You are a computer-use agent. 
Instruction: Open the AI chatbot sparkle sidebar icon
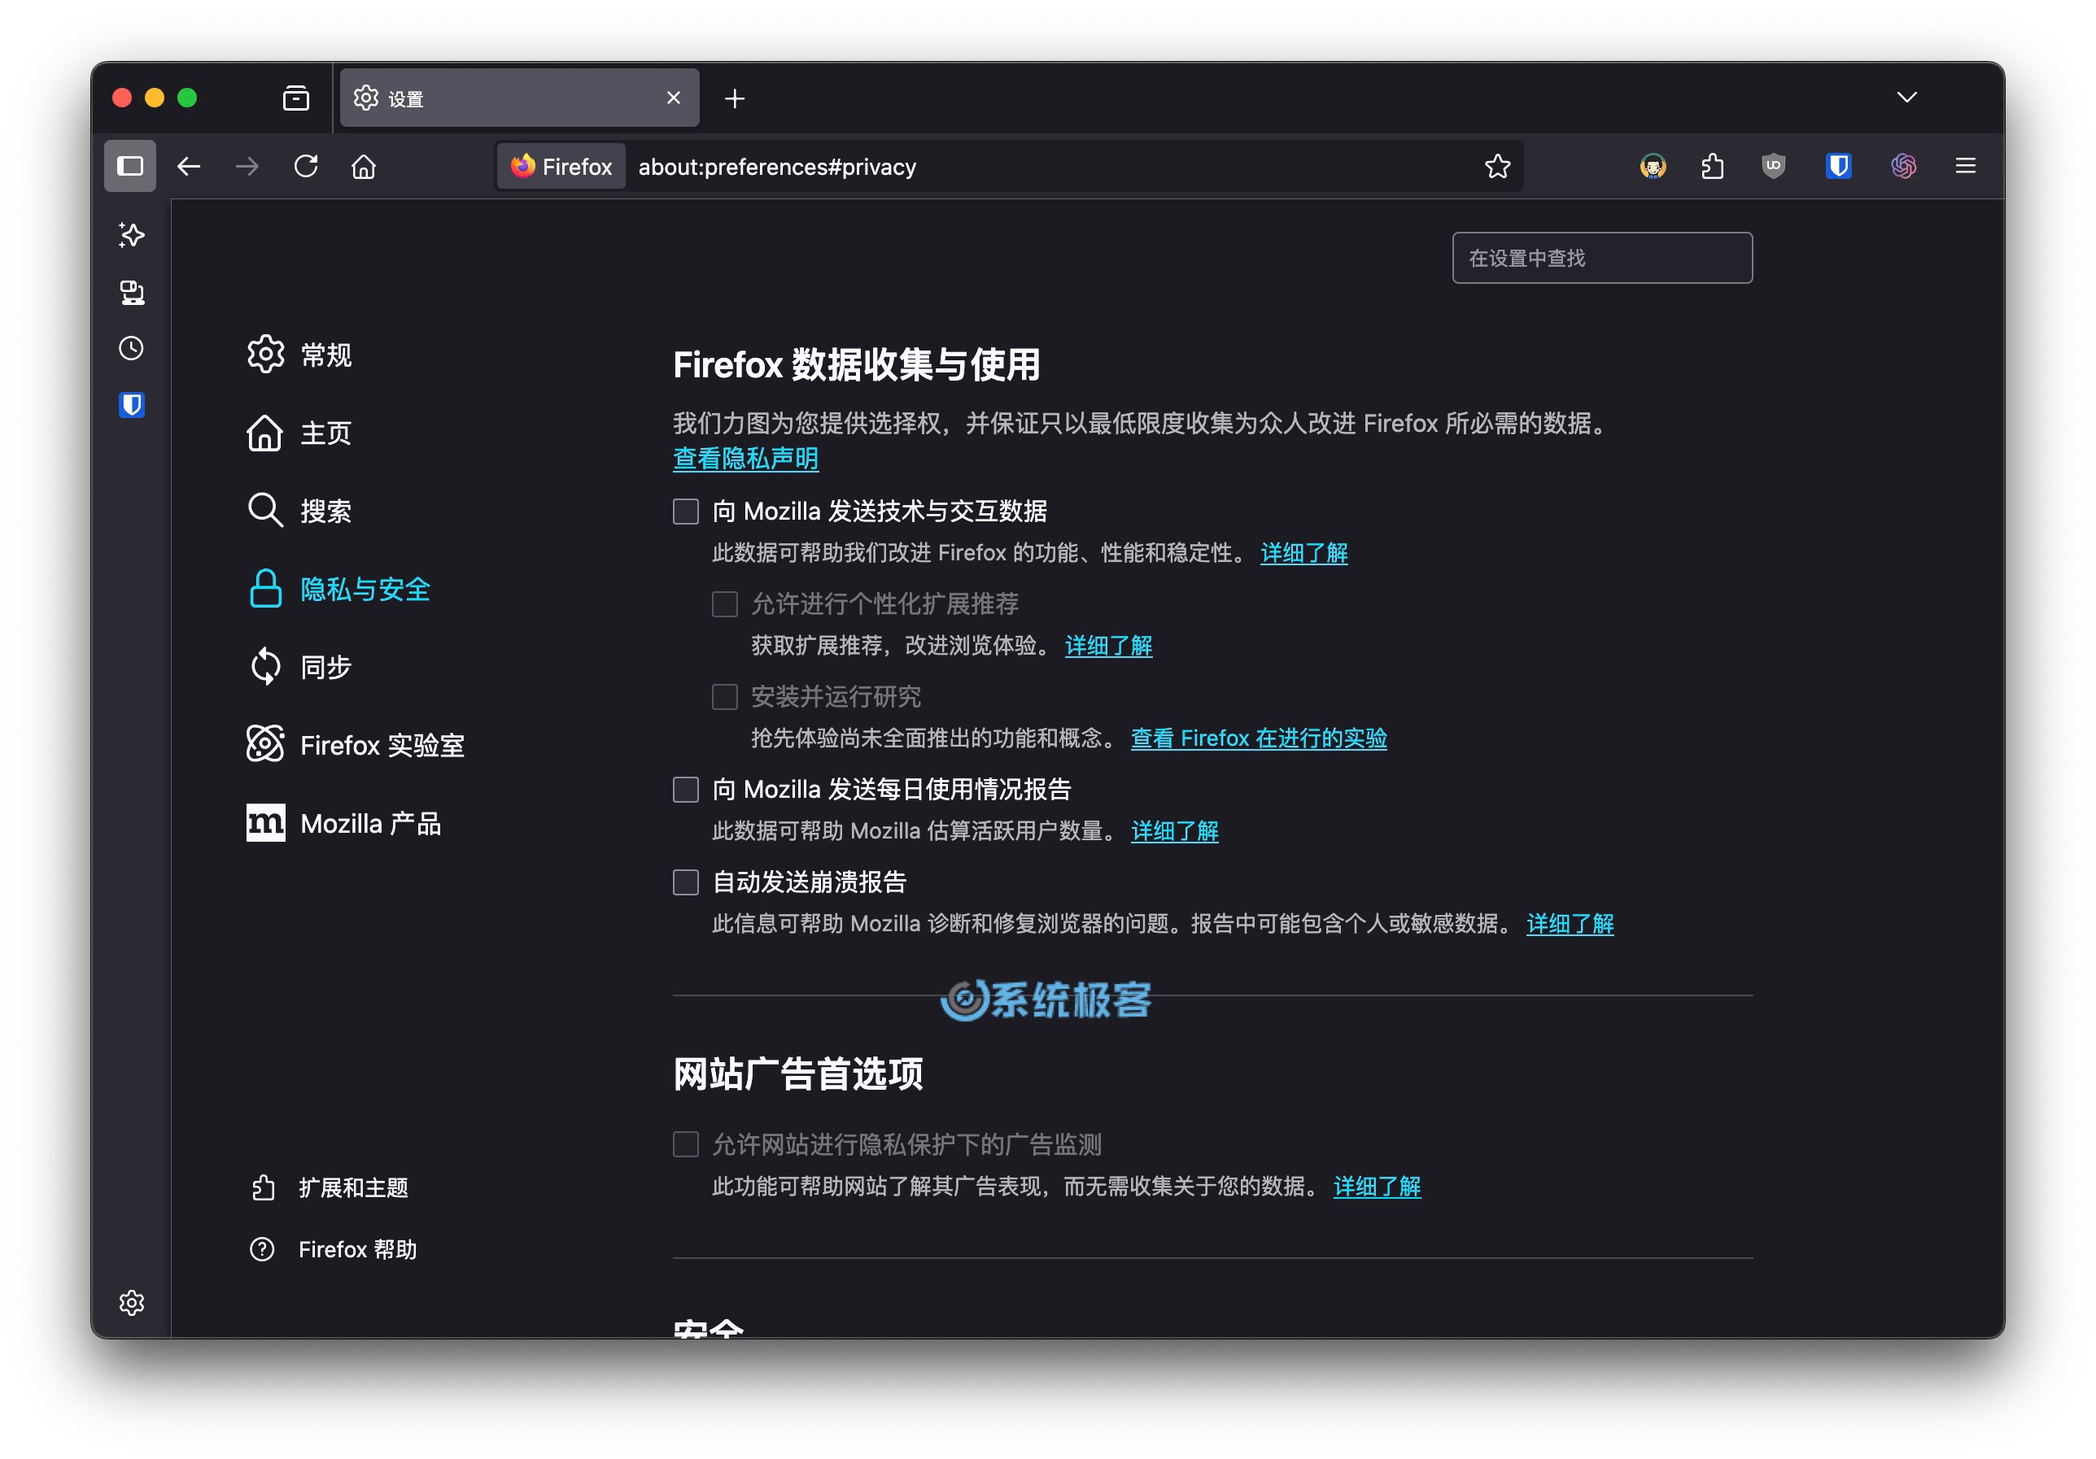[132, 235]
